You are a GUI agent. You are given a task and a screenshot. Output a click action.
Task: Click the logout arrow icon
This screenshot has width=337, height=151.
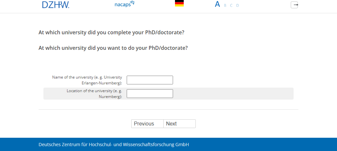click(x=294, y=5)
